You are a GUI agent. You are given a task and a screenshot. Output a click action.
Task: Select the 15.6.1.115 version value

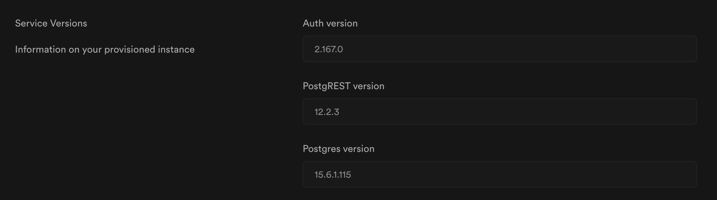coord(333,175)
